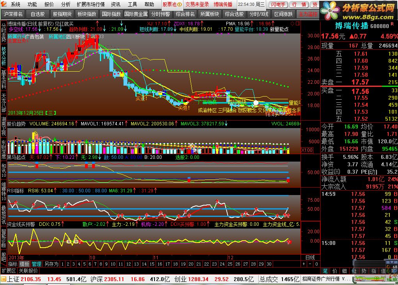Select template number 15 below the chart
The image size is (398, 285).
[152, 264]
